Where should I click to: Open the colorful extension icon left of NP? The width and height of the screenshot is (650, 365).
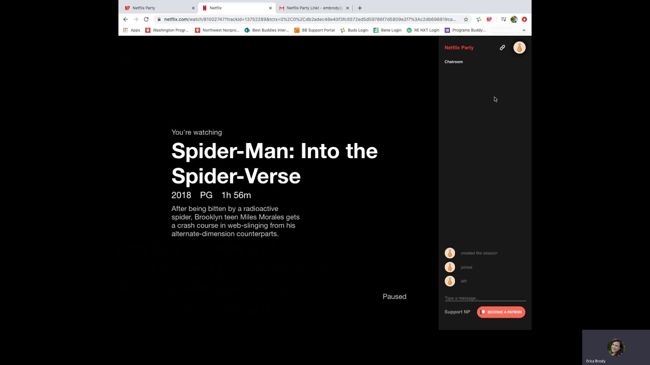478,19
